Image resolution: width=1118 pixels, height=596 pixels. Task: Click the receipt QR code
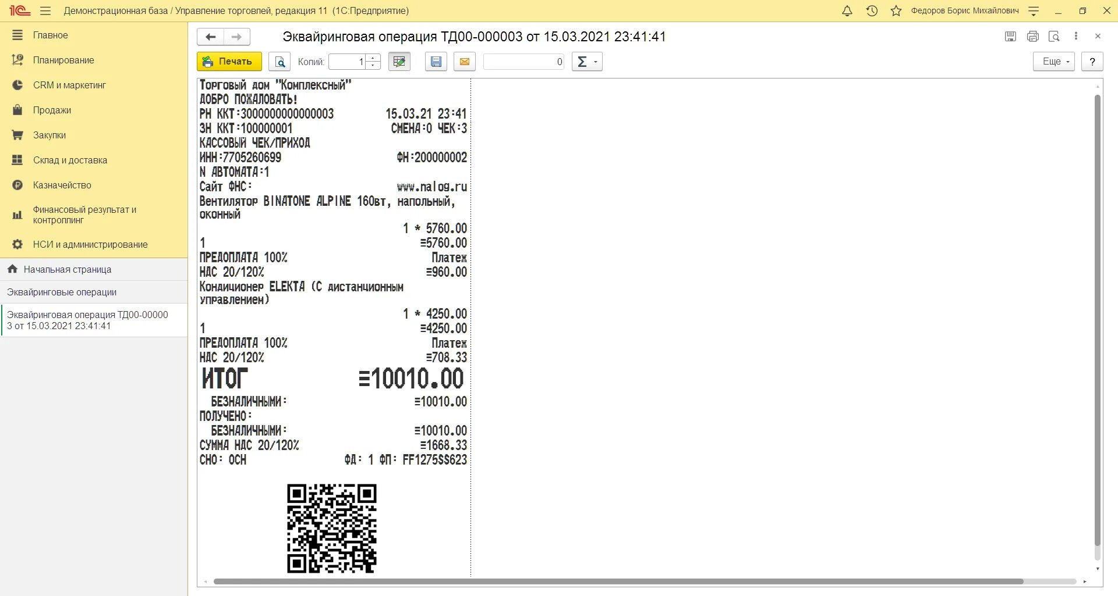point(332,529)
